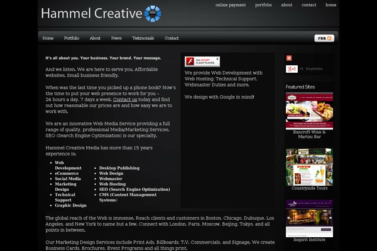Viewport: 377px width, 251px height.
Task: Click the 'We design with Google in mind!' text
Action: pos(219,97)
